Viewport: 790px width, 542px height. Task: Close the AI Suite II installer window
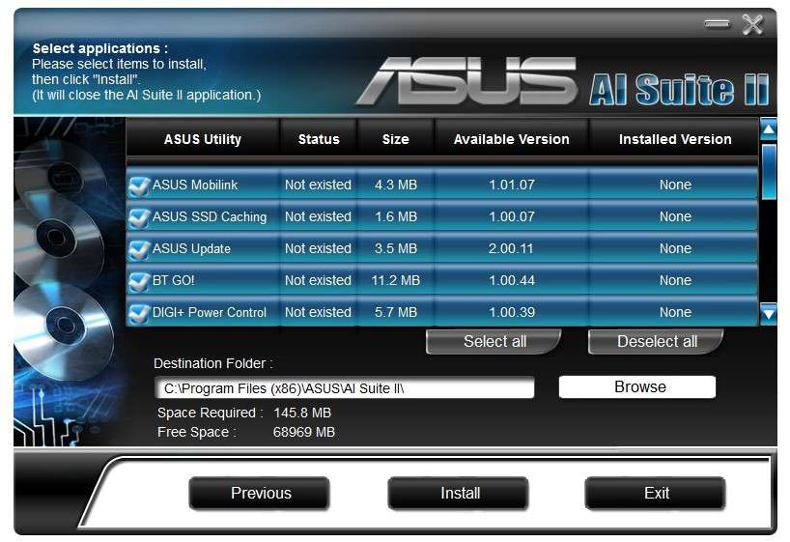(x=752, y=24)
